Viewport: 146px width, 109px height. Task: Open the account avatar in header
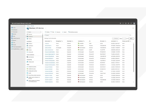[134, 23]
